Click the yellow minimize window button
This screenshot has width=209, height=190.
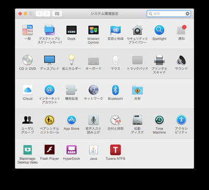(26, 14)
